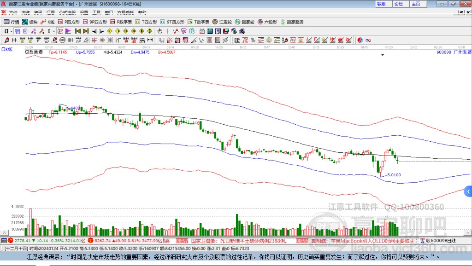Click yellow diamond right-arrow icon
The image size is (472, 266).
118,31
